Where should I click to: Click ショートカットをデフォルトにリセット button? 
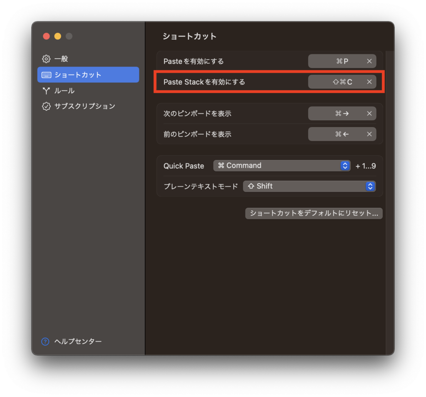click(x=314, y=213)
